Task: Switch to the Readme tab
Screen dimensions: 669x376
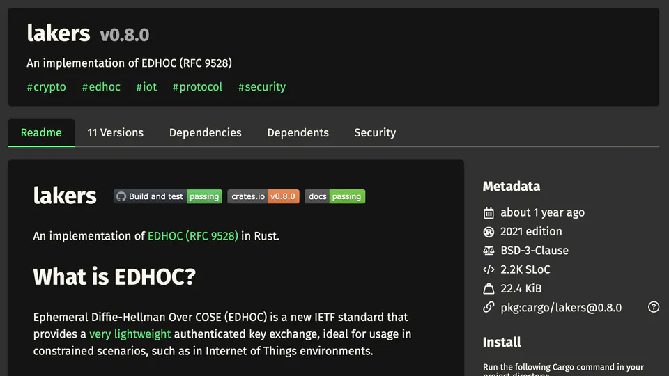Action: coord(41,132)
